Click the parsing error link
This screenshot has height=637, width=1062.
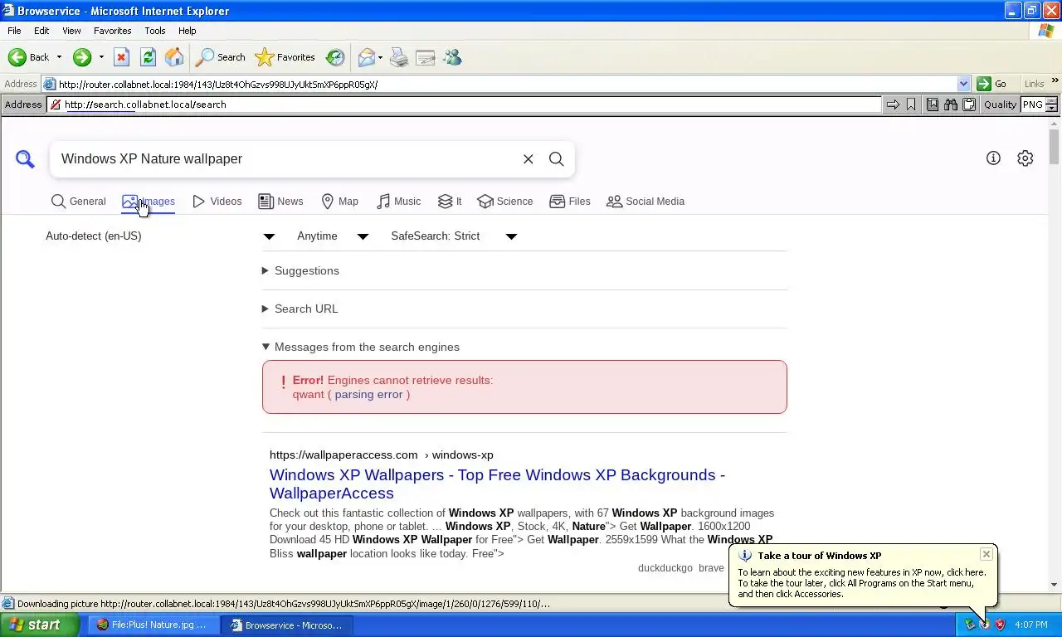[368, 394]
